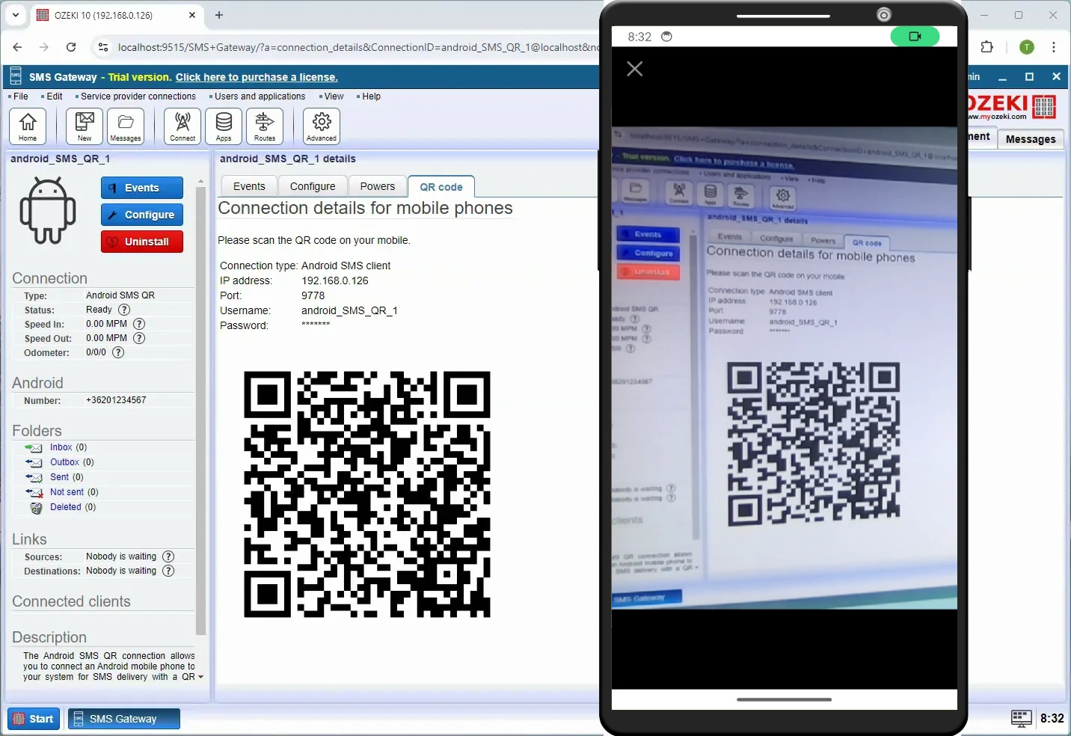Expand the Description text with arrow
The height and width of the screenshot is (736, 1071).
coord(200,677)
